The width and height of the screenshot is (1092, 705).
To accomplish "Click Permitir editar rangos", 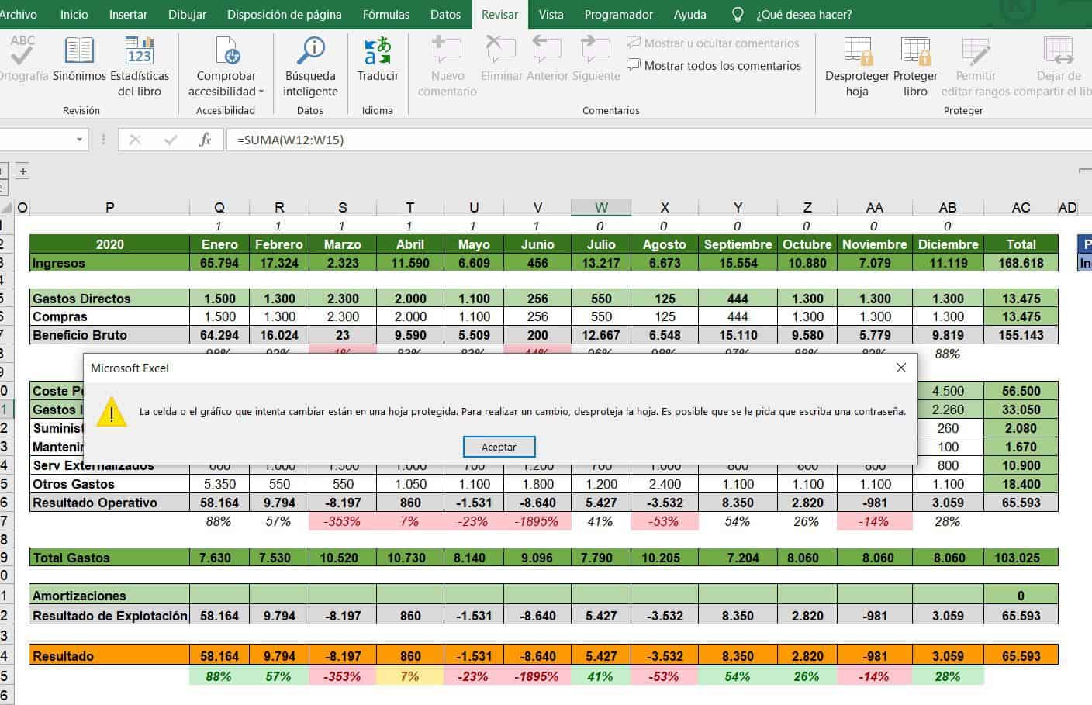I will click(976, 66).
